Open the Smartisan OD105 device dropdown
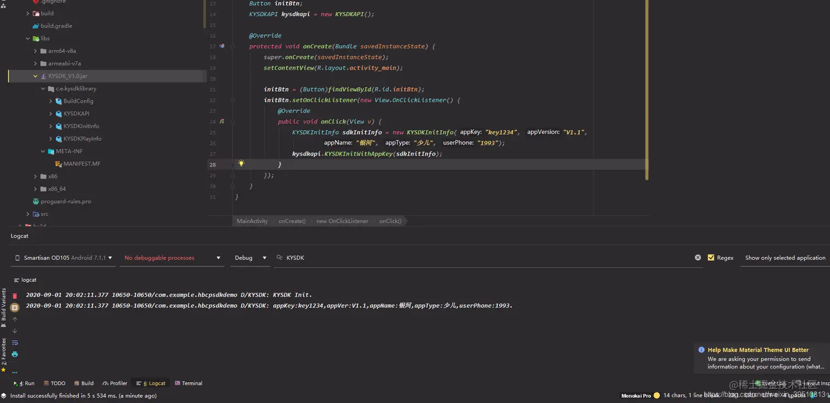The width and height of the screenshot is (830, 403). point(63,258)
